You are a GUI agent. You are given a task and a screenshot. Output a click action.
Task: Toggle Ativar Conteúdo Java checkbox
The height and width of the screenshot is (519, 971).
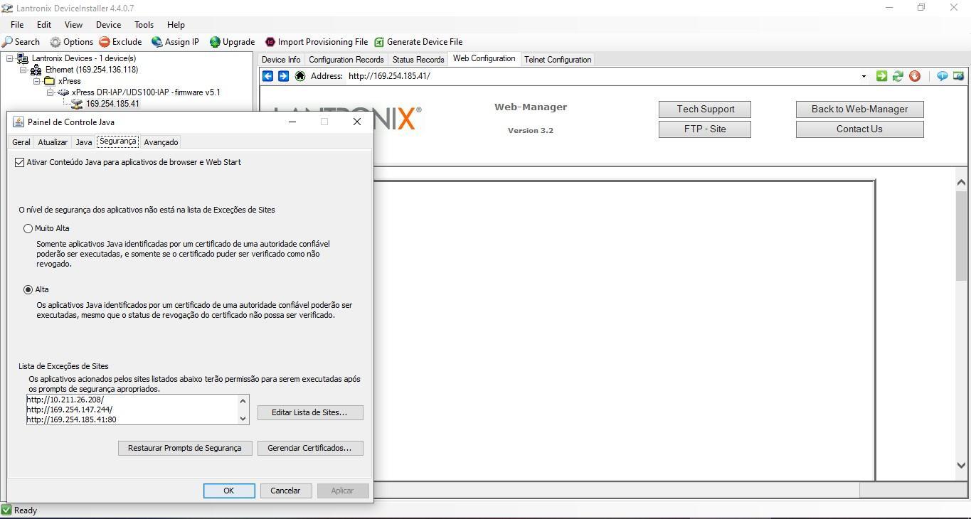(19, 162)
